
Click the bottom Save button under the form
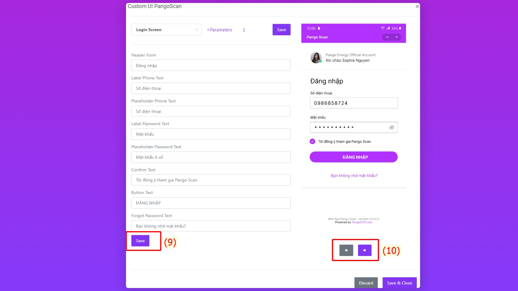(140, 241)
